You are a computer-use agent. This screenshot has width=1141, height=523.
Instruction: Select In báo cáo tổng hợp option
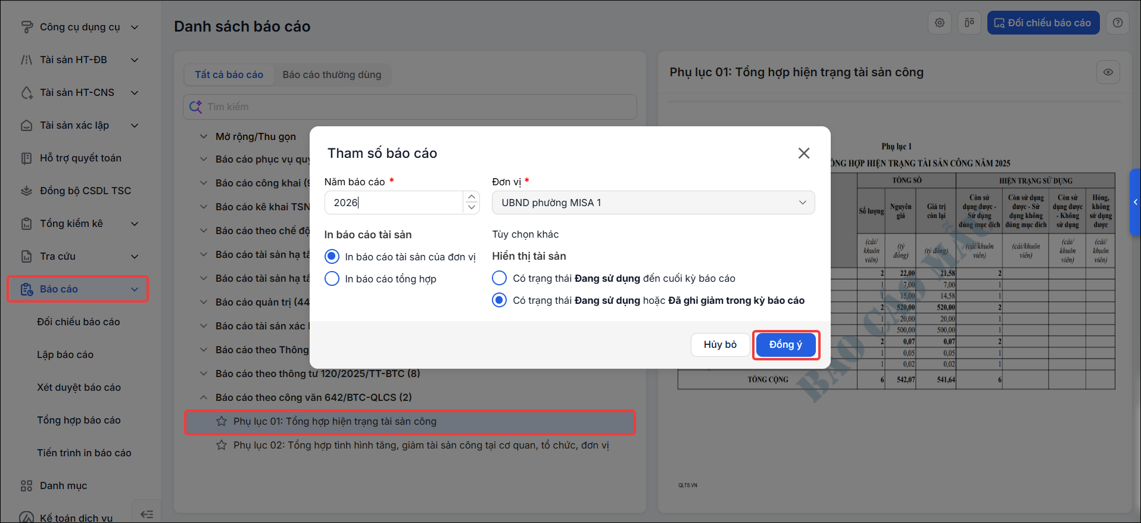332,279
